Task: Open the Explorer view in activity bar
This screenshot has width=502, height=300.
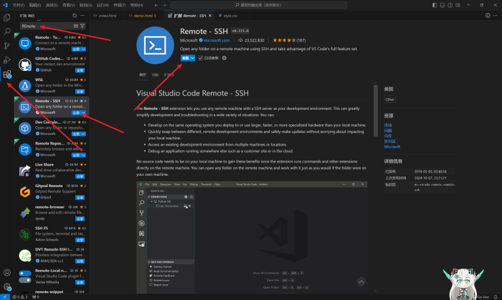Action: pos(8,15)
